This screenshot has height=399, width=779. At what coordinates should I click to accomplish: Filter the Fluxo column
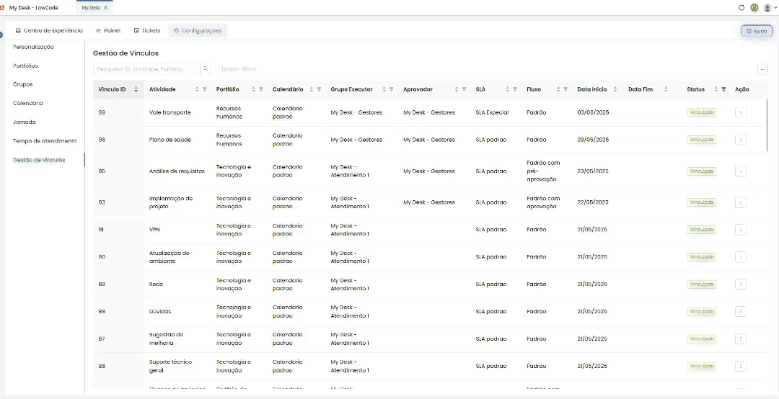click(x=566, y=89)
